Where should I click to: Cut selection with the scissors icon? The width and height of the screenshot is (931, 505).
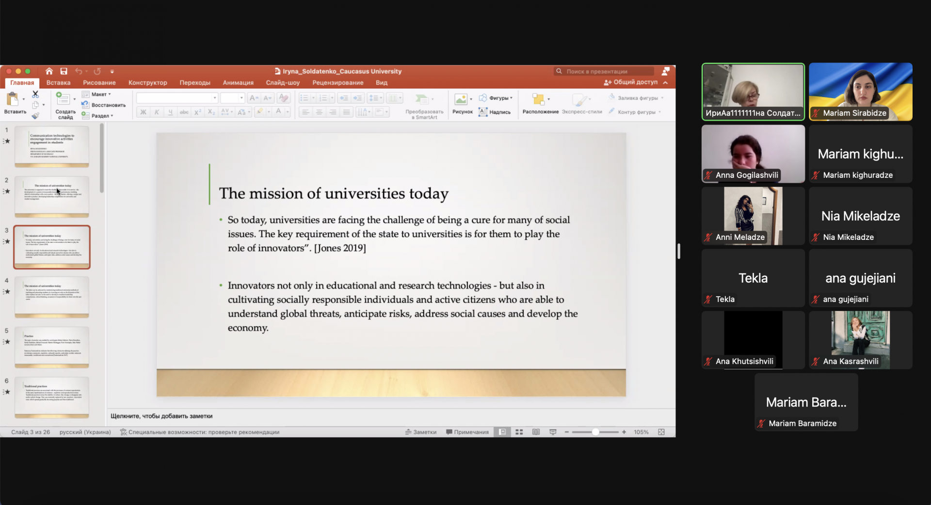pyautogui.click(x=35, y=94)
